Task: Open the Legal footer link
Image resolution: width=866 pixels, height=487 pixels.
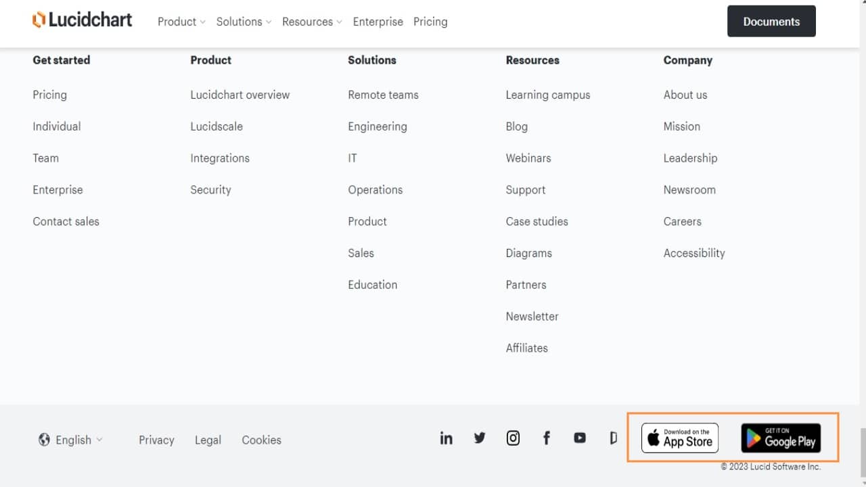Action: pos(208,440)
